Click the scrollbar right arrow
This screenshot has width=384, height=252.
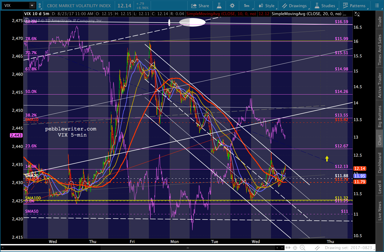pyautogui.click(x=283, y=248)
